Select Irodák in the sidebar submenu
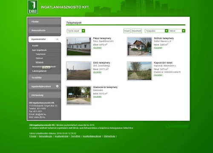This screenshot has width=213, height=153. [x=35, y=45]
